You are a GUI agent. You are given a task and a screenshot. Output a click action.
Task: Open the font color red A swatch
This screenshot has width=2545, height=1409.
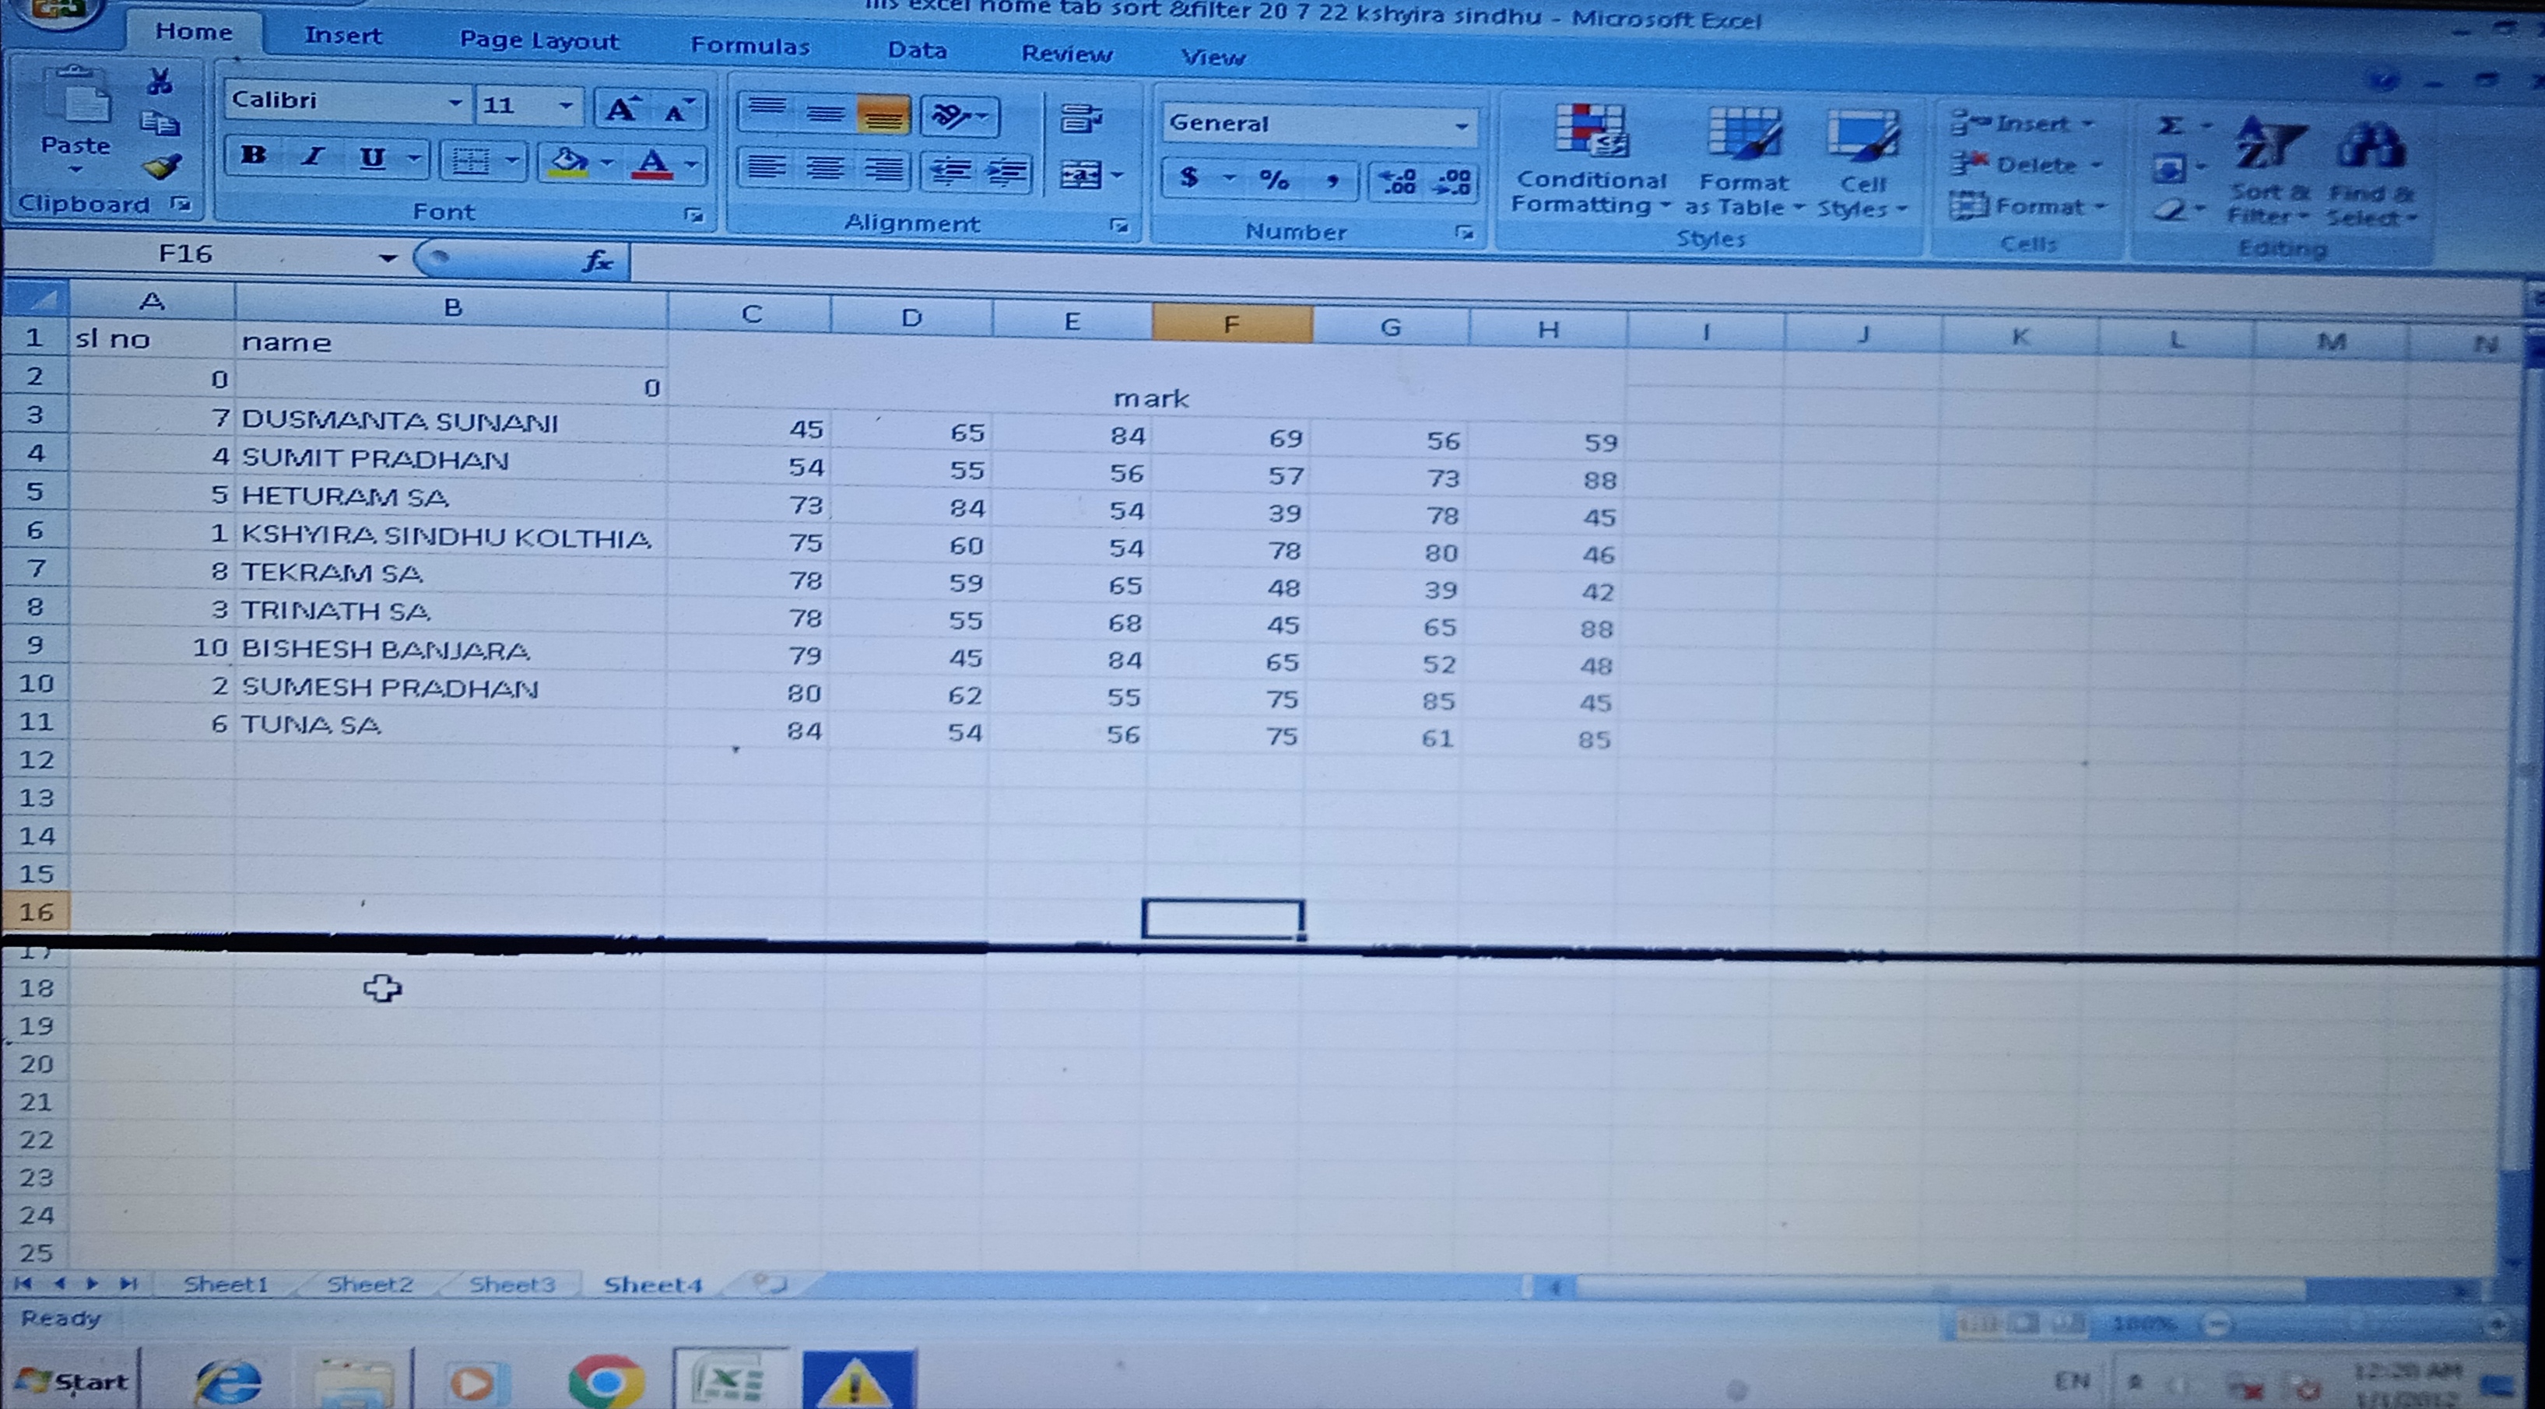click(x=652, y=162)
